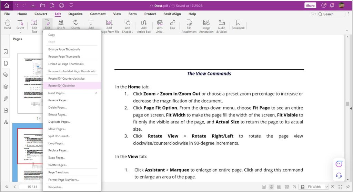This screenshot has height=192, width=353.
Task: Click the Save download icon
Action: [x=33, y=6]
